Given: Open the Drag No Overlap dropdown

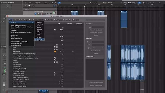Looking at the screenshot, I should click(132, 3).
